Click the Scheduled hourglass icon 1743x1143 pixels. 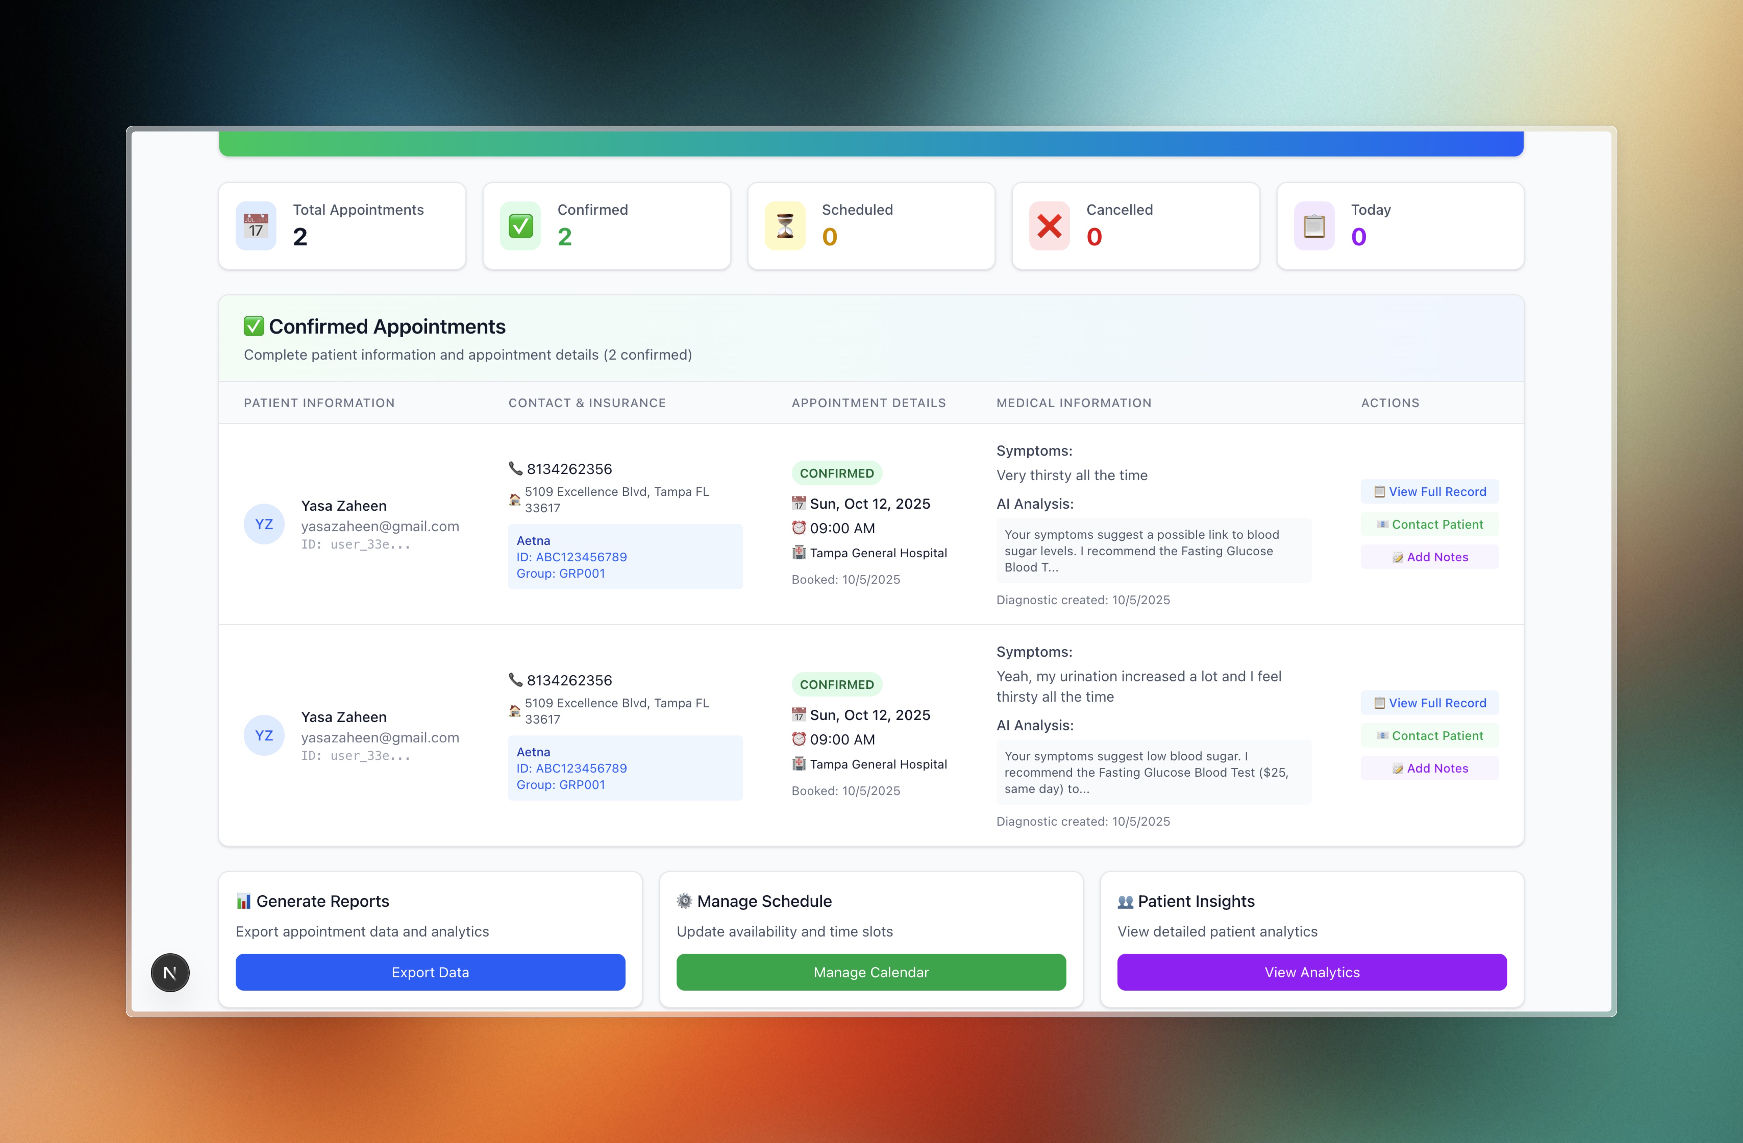point(784,226)
